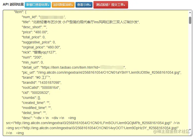194x138 pixels.
Task: Click the textarea resize grip corner
Action: (191, 134)
